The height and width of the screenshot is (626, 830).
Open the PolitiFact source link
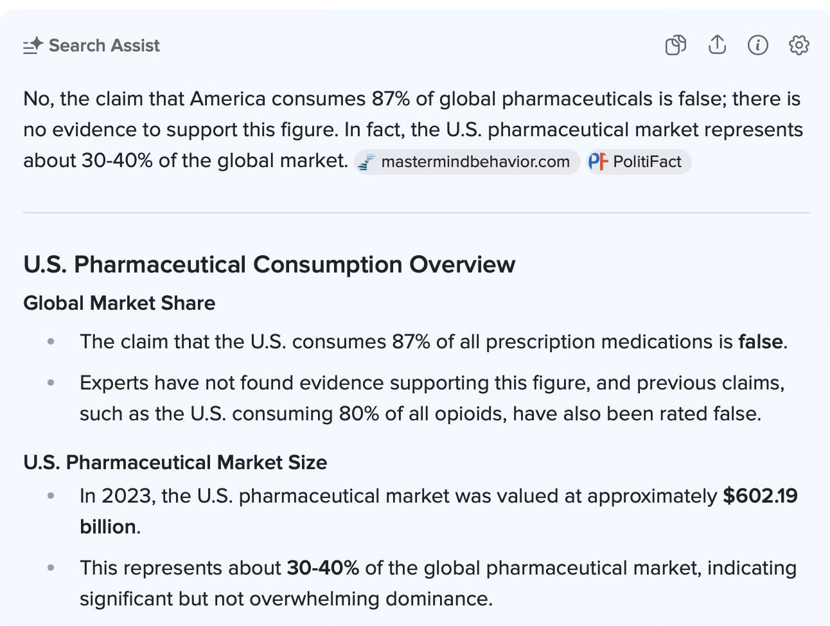(x=646, y=162)
